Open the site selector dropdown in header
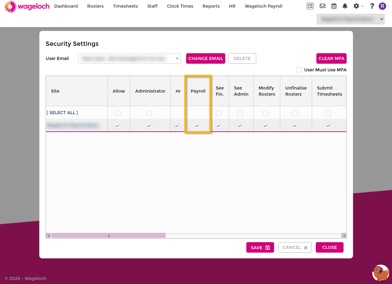Screen dimensions: 392x284 [x=351, y=19]
